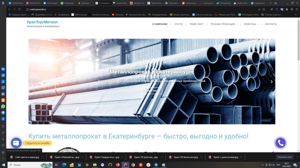Open options for Сайт цветы и шары.jpg download
The image size is (300, 168).
tap(43, 157)
